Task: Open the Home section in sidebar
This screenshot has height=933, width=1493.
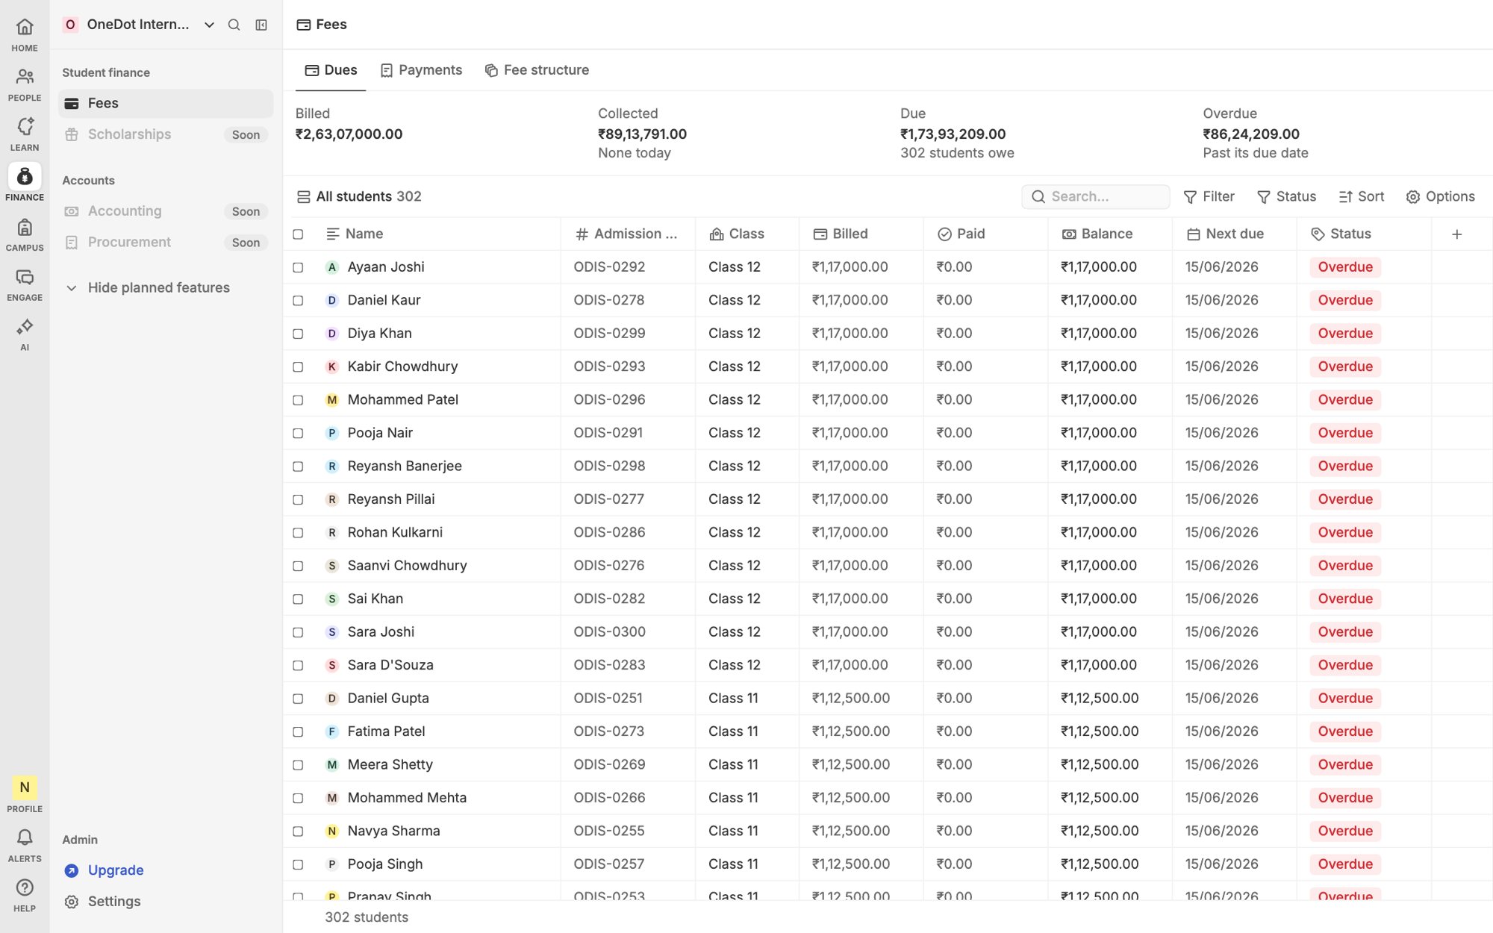Action: pyautogui.click(x=25, y=34)
